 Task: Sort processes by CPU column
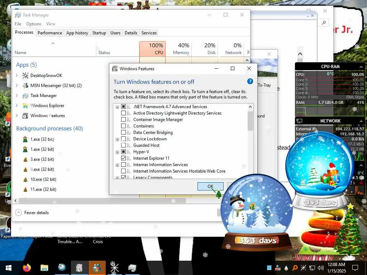pos(152,49)
